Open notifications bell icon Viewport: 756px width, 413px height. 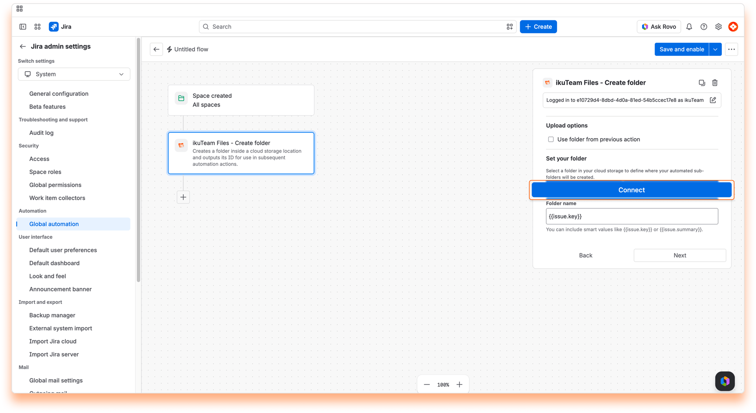click(x=689, y=27)
